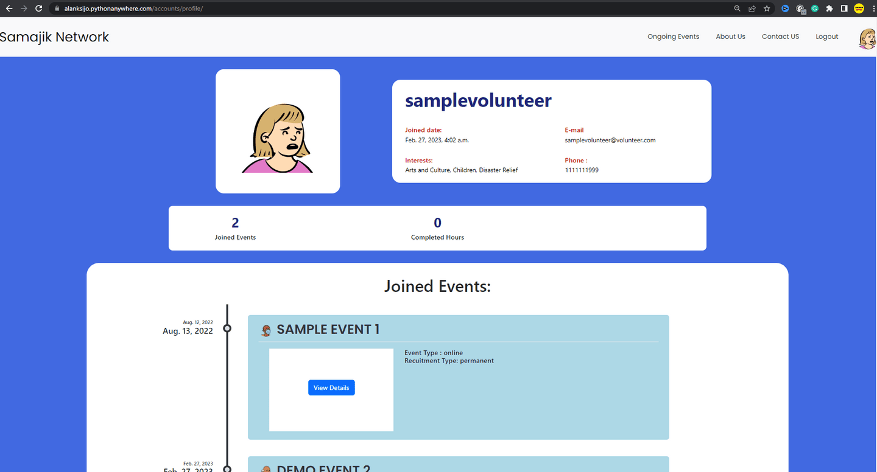
Task: Log out using the Logout link
Action: pos(827,36)
